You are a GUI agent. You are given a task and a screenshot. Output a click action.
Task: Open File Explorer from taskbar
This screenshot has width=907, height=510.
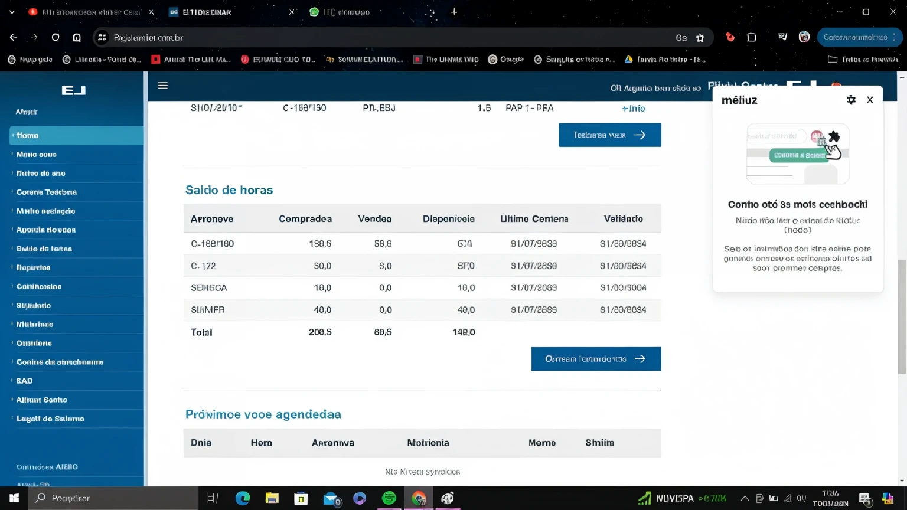(272, 498)
